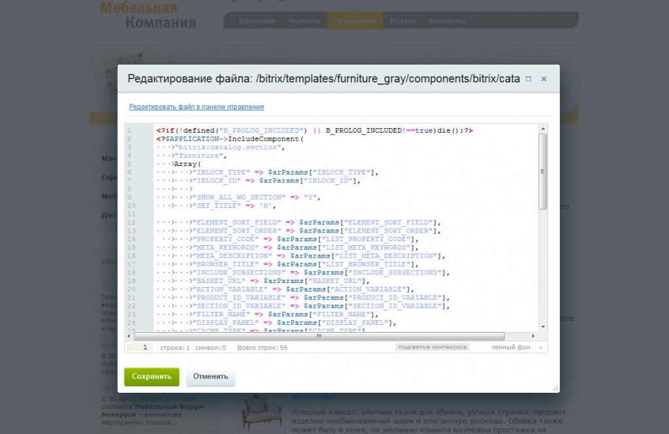Click the vertical scrollbar thumb in editor

pyautogui.click(x=543, y=171)
